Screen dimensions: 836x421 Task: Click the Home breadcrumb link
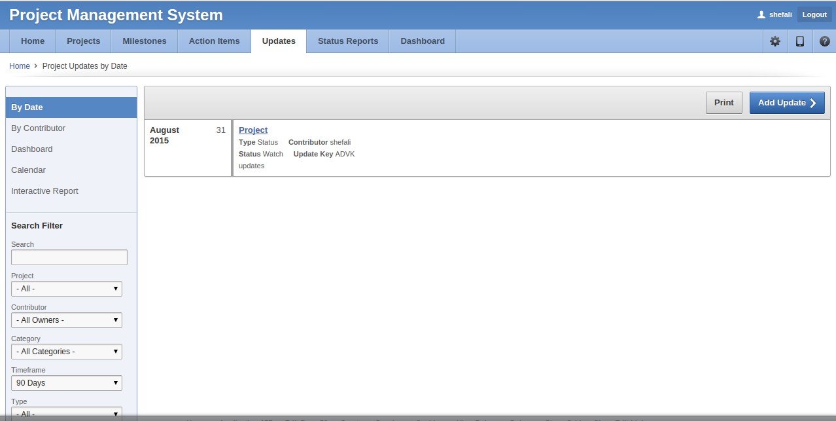[20, 66]
